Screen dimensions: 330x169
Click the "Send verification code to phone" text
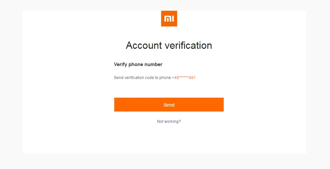click(x=142, y=78)
